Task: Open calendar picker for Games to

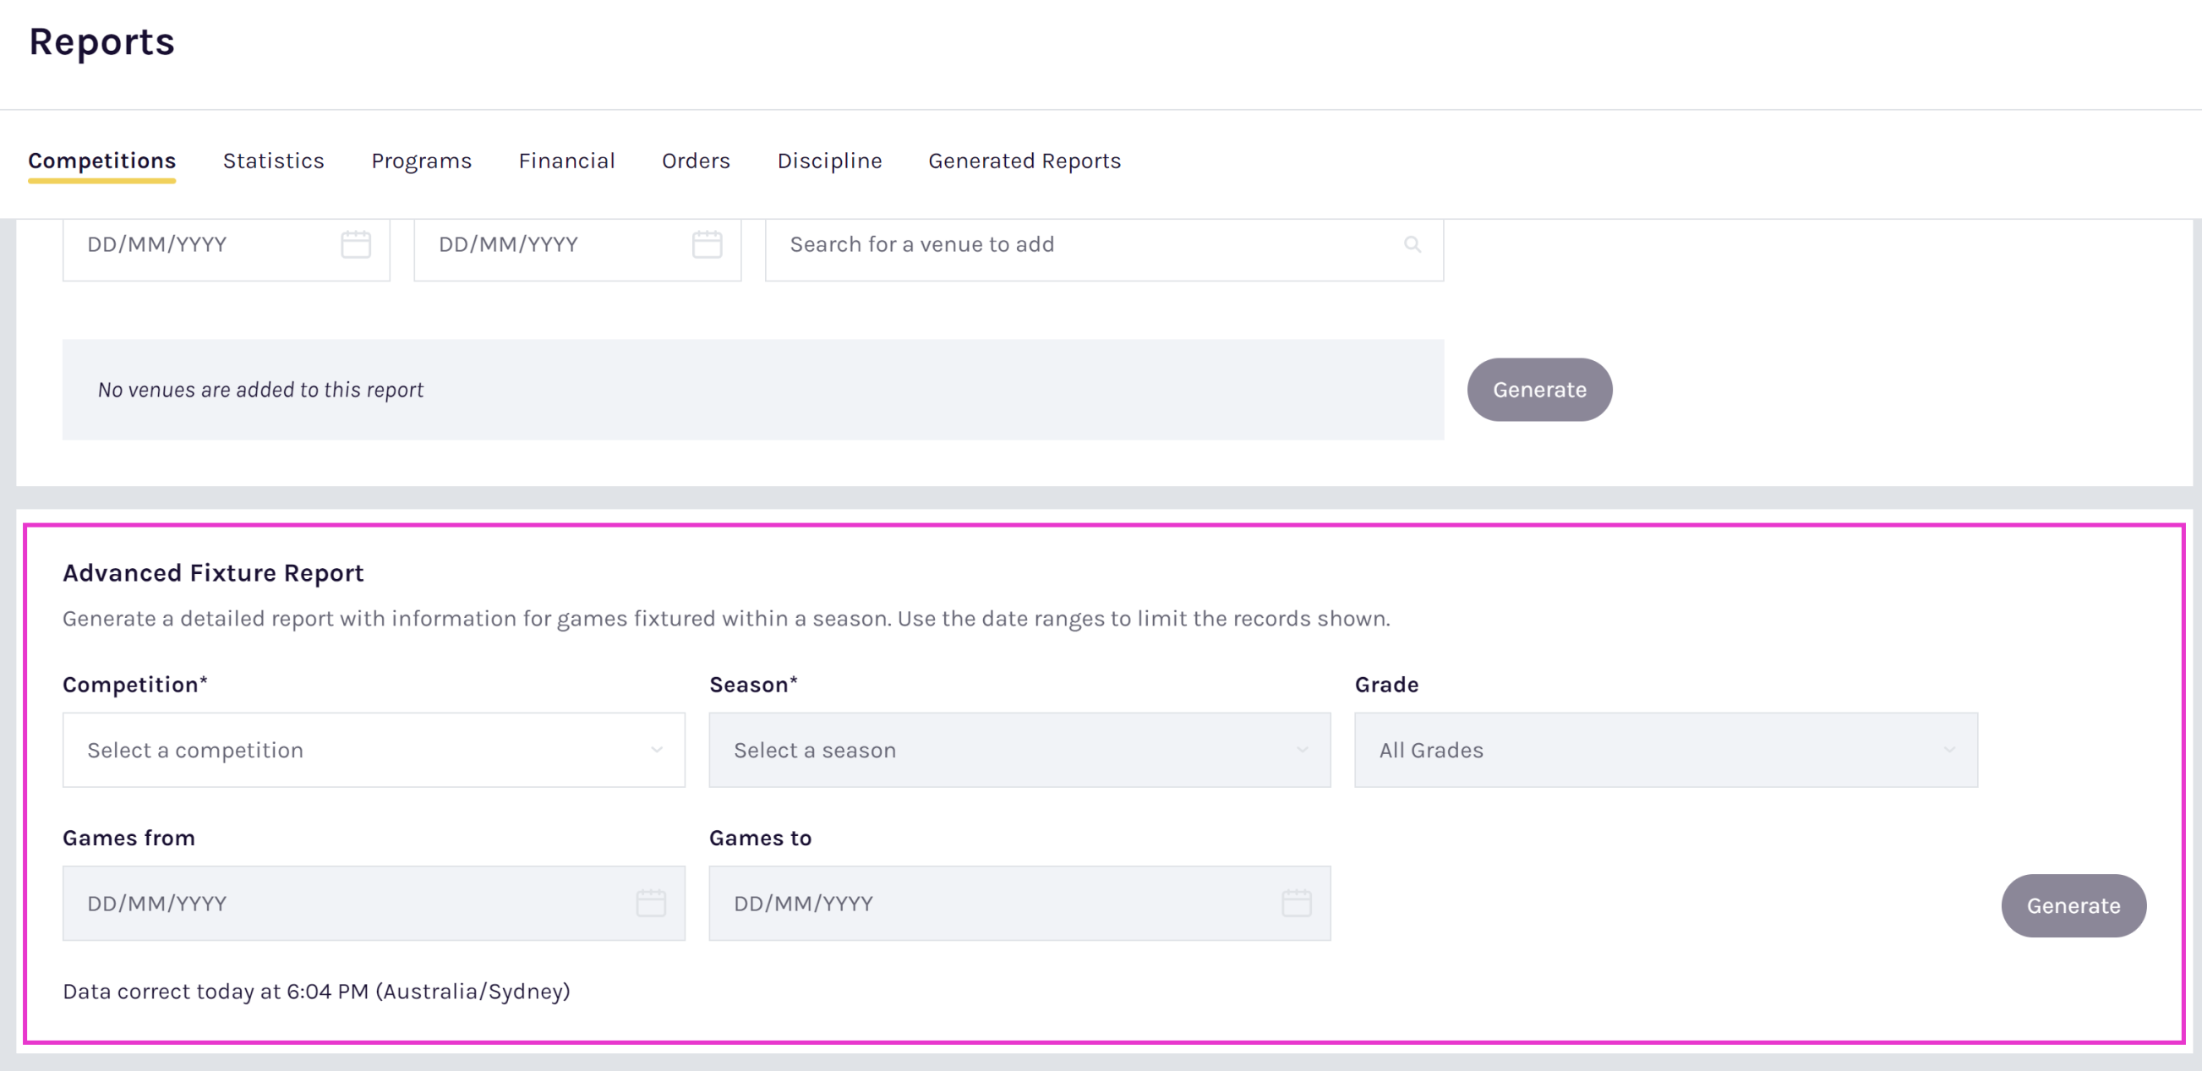Action: coord(1296,904)
